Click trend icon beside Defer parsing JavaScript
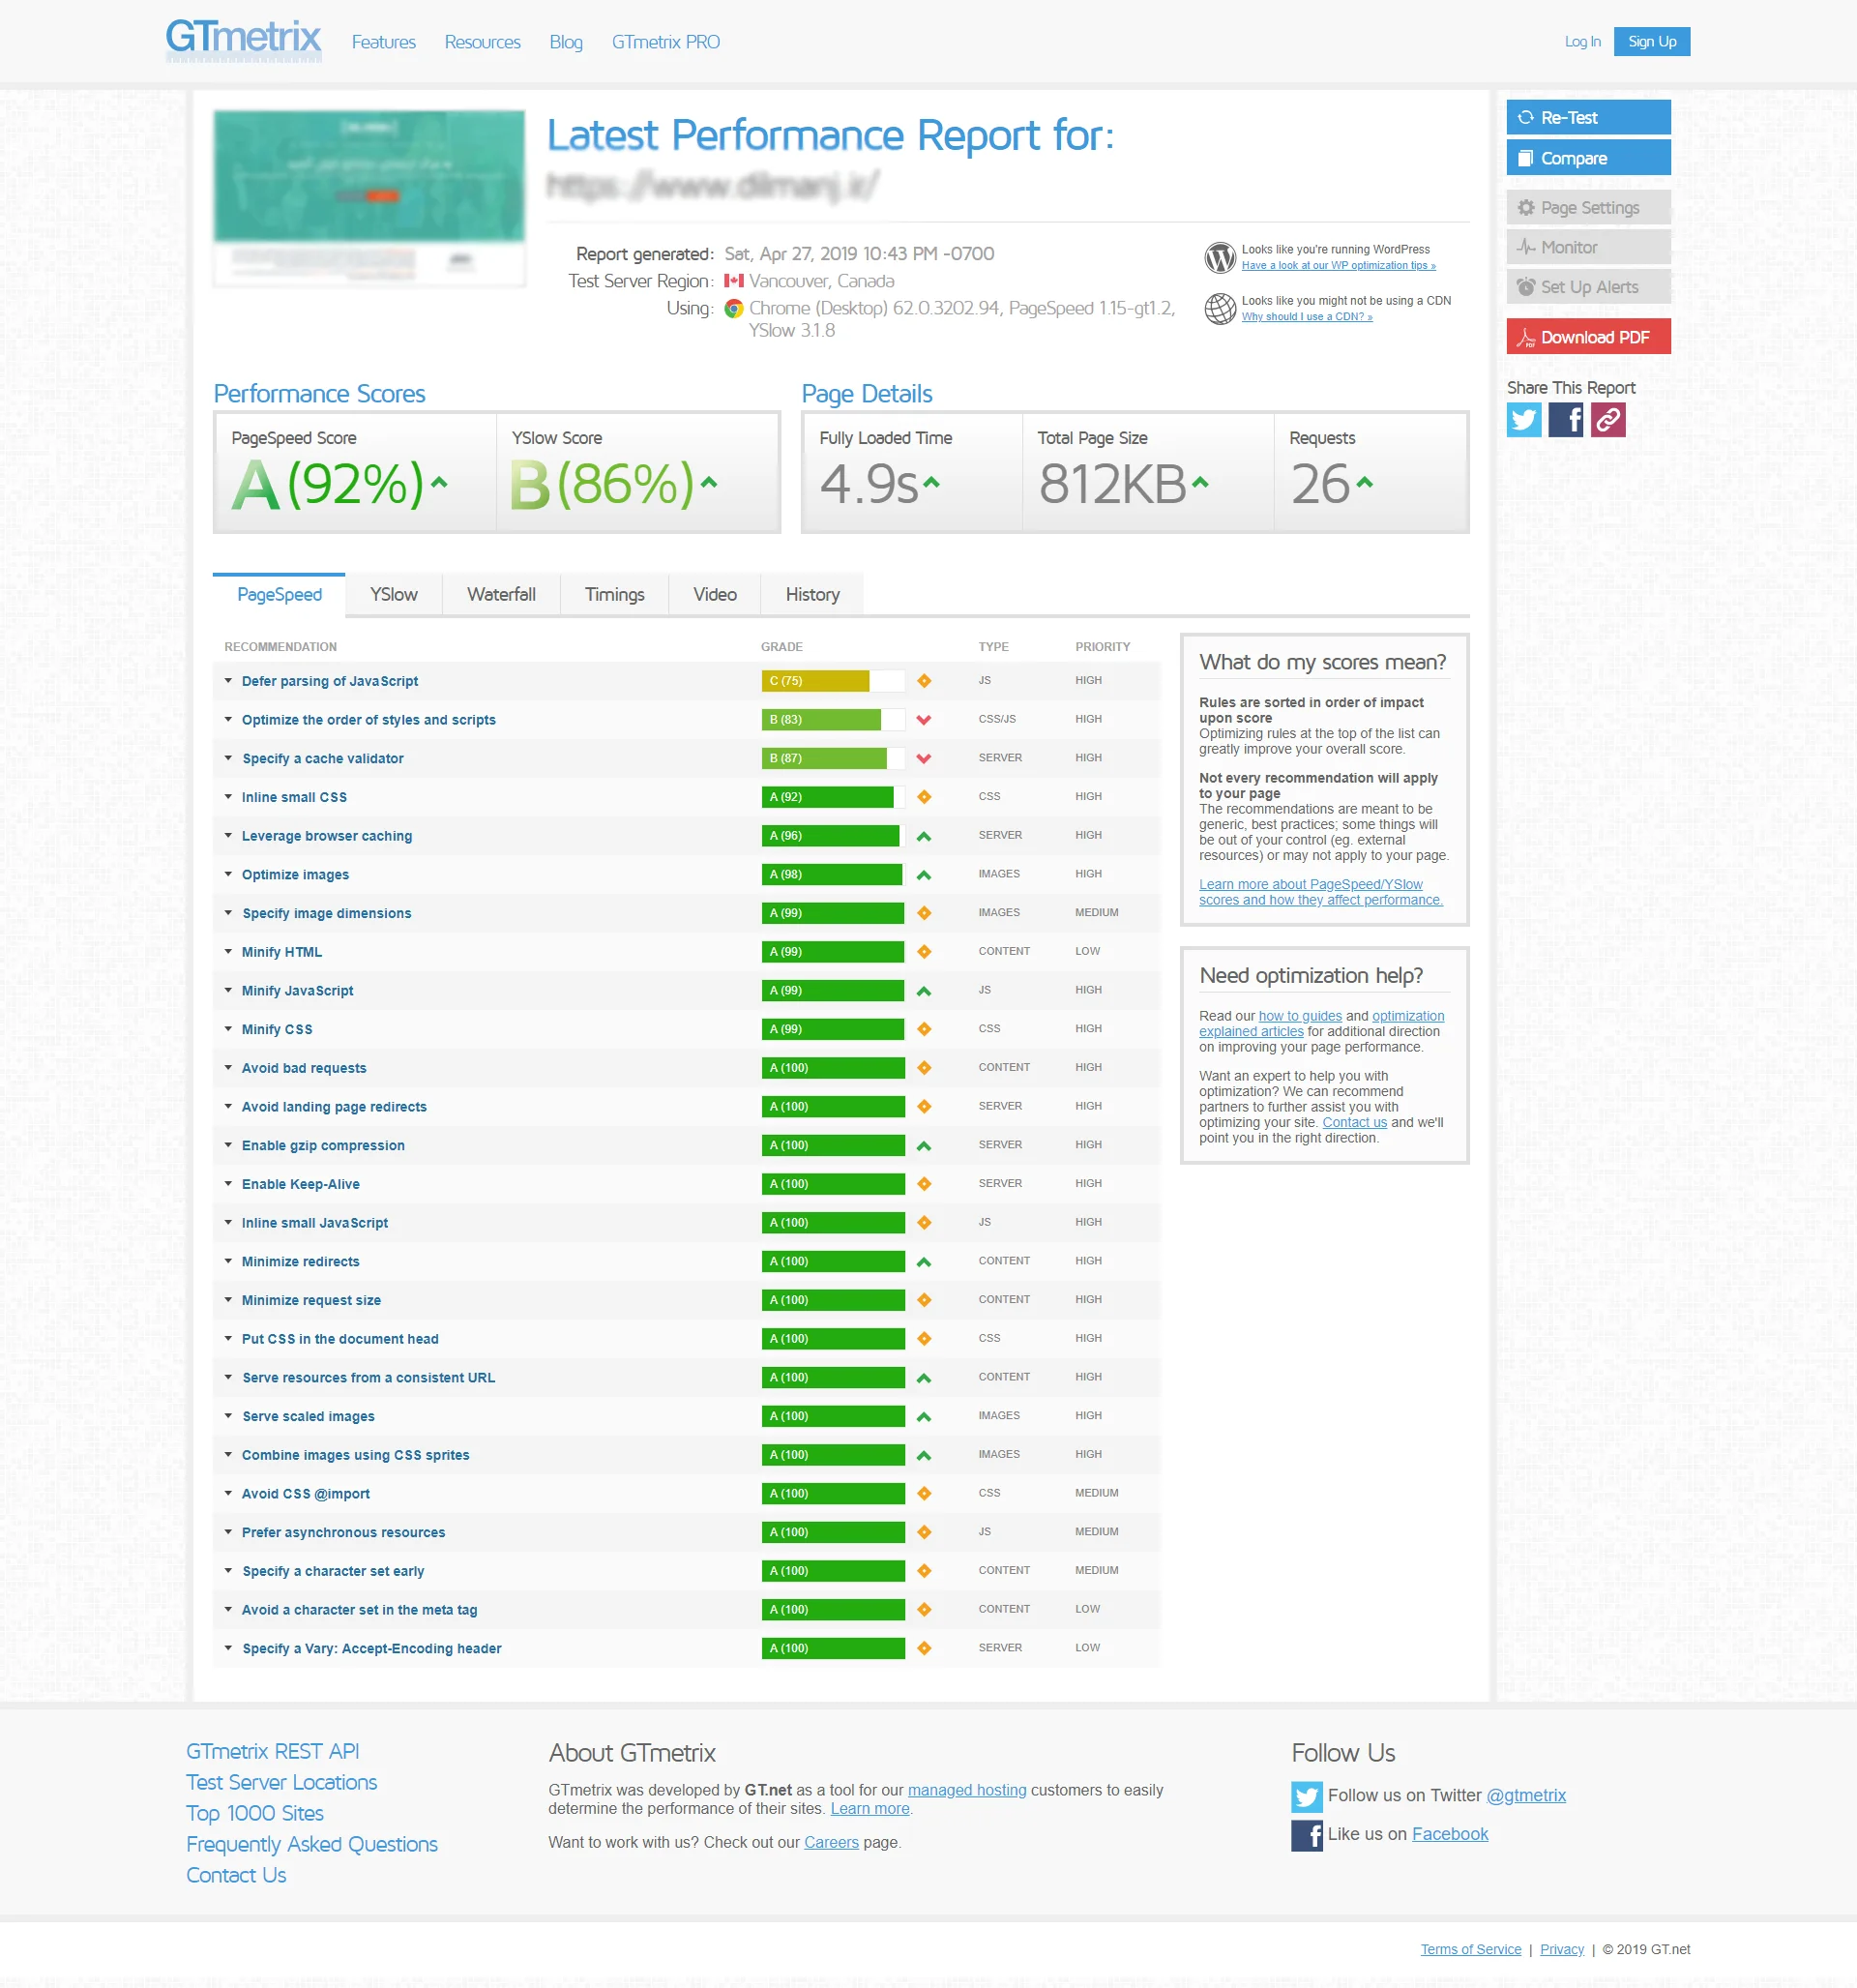Viewport: 1857px width, 1988px height. pos(924,681)
